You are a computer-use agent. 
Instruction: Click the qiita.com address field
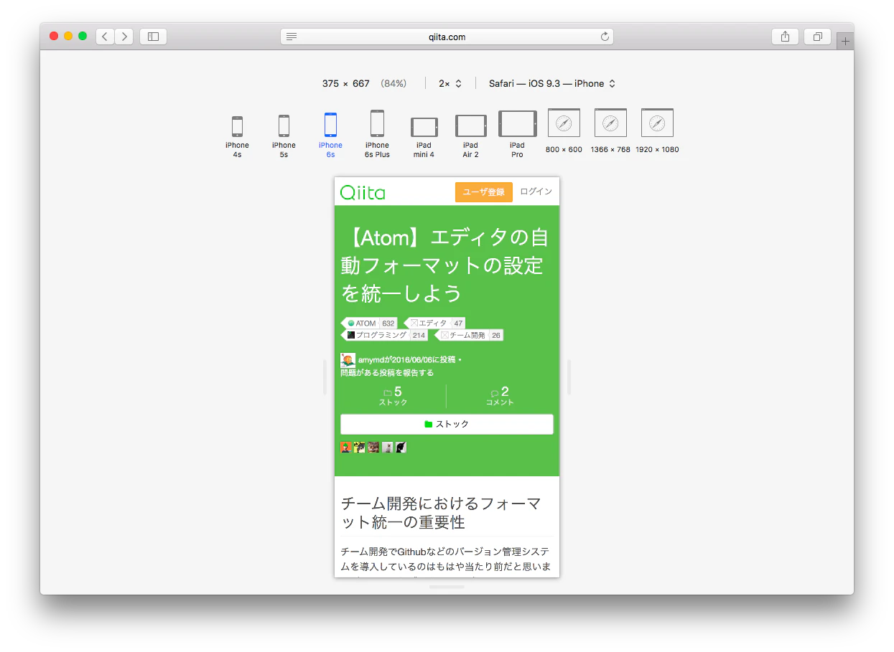click(447, 37)
